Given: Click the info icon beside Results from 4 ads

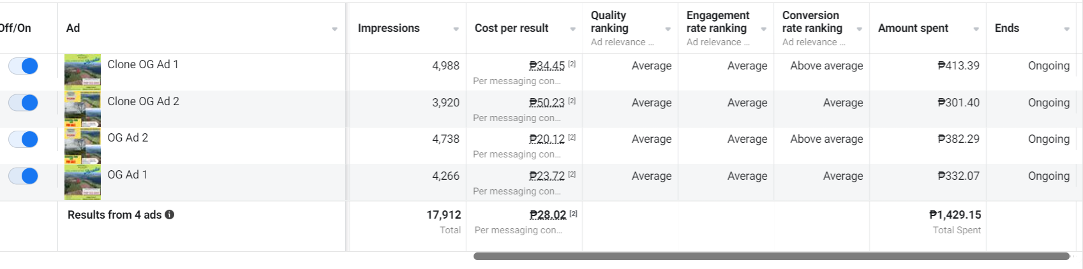Looking at the screenshot, I should click(169, 215).
